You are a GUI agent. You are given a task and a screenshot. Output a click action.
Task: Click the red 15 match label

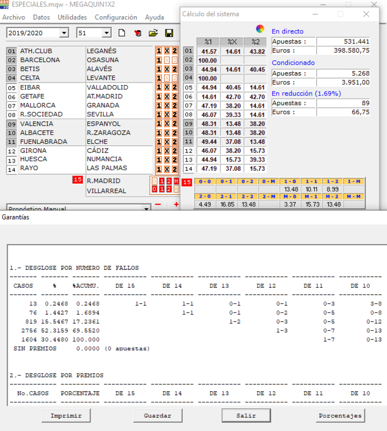click(x=78, y=180)
